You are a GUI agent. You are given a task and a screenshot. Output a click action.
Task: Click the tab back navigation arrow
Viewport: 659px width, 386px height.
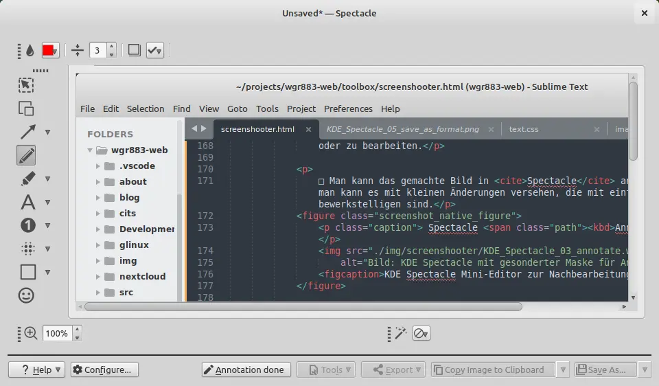(194, 128)
